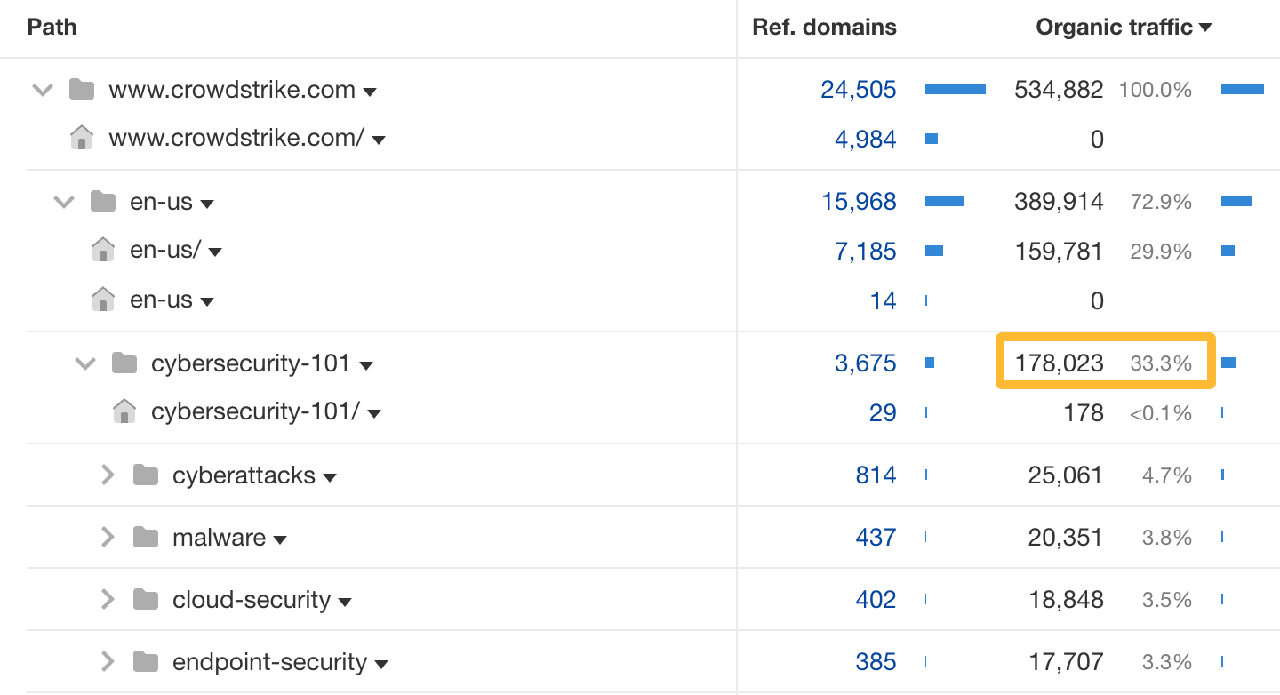Image resolution: width=1280 pixels, height=695 pixels.
Task: Expand the cyberattacks folder row
Action: 108,475
